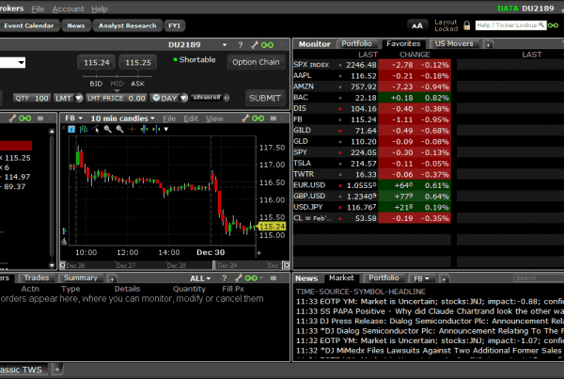Open main File menu
The image size is (564, 379).
point(38,9)
